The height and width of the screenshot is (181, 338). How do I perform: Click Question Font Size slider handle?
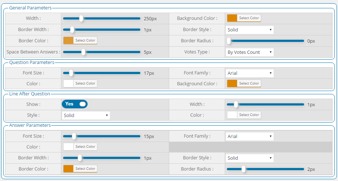pos(71,73)
